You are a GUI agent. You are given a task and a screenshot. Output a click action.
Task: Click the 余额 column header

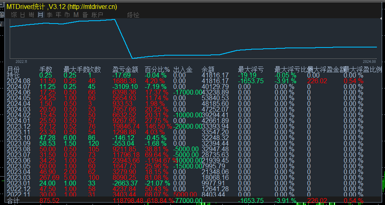[208, 69]
